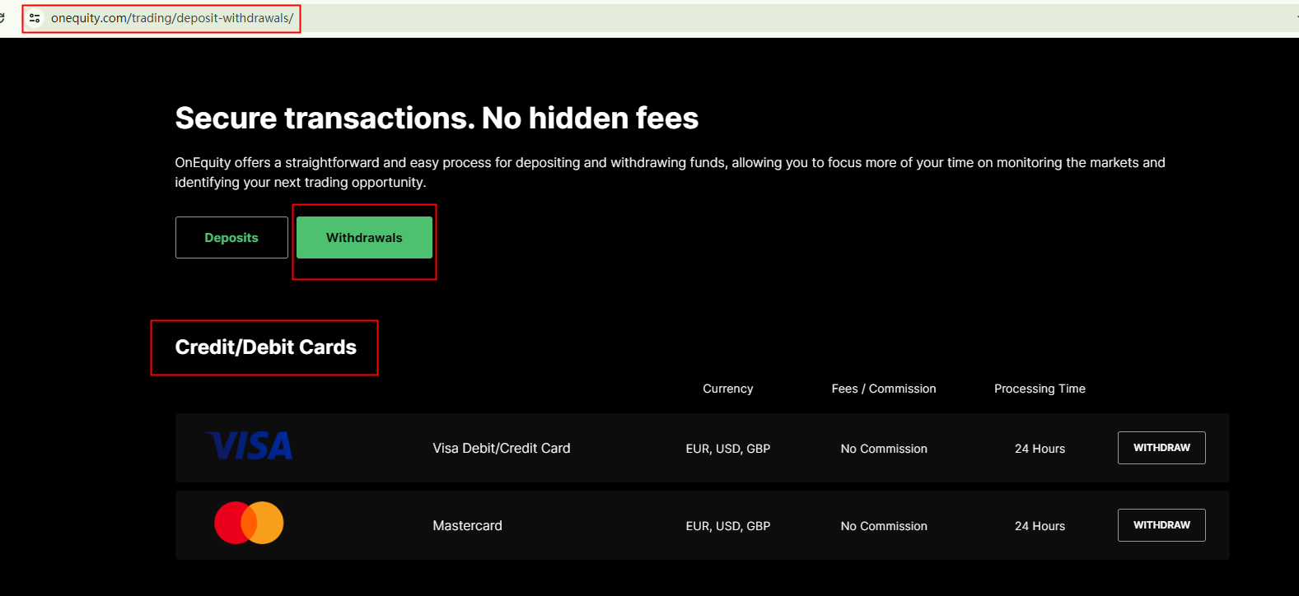
Task: Click the Mastercard logo
Action: pyautogui.click(x=249, y=523)
